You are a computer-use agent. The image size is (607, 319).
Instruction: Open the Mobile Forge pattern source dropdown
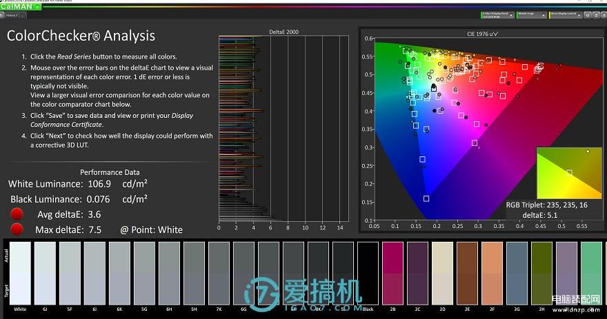point(532,15)
